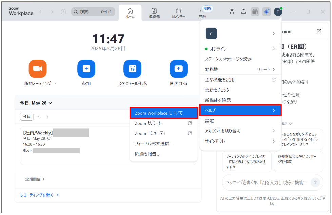The width and height of the screenshot is (332, 215).
Task: Click the AI Companion sparkle icon
Action: point(266,12)
